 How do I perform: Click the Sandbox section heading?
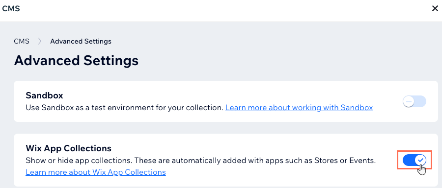click(x=44, y=95)
